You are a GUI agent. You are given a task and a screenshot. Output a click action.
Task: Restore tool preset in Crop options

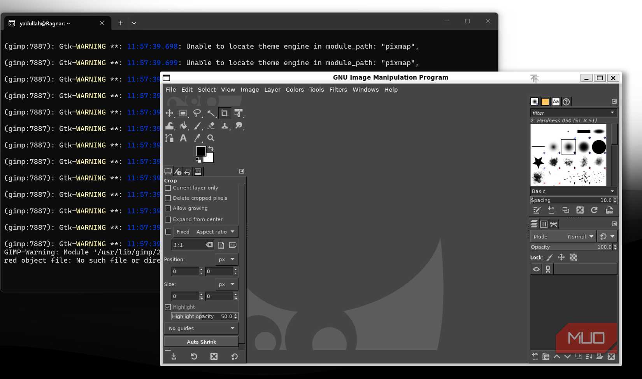tap(194, 356)
